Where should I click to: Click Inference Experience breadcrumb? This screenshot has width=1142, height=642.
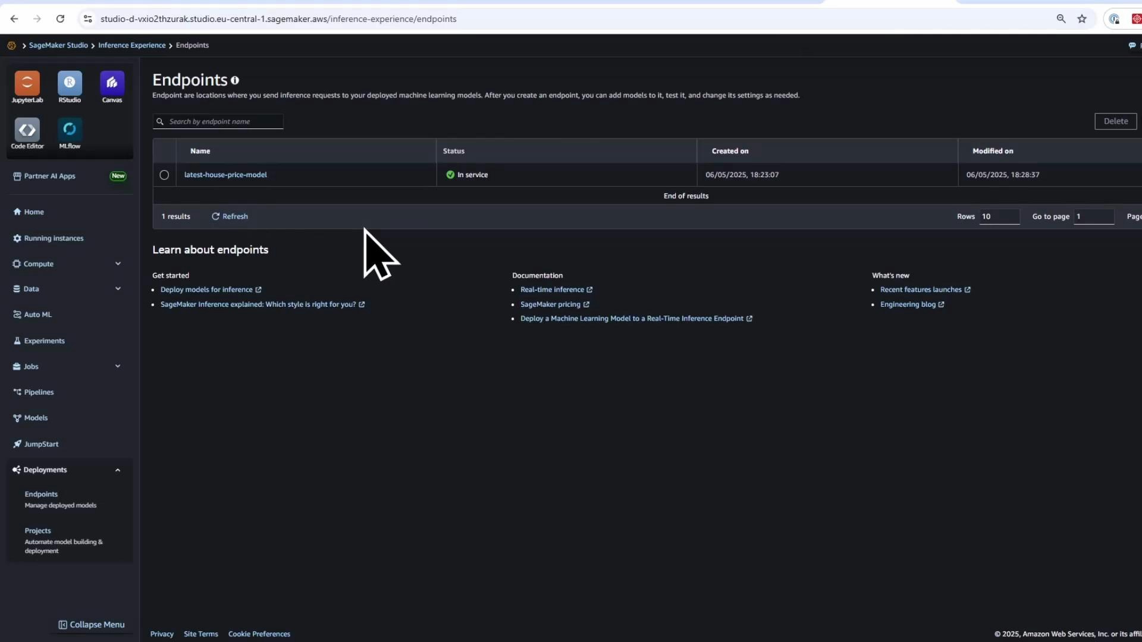(132, 45)
